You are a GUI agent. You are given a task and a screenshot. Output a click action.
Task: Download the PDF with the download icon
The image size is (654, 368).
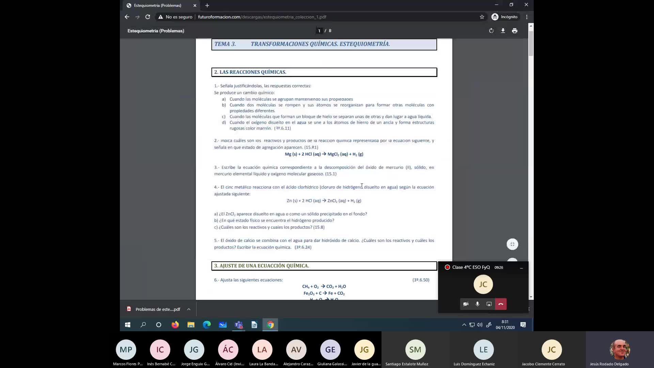pos(503,31)
